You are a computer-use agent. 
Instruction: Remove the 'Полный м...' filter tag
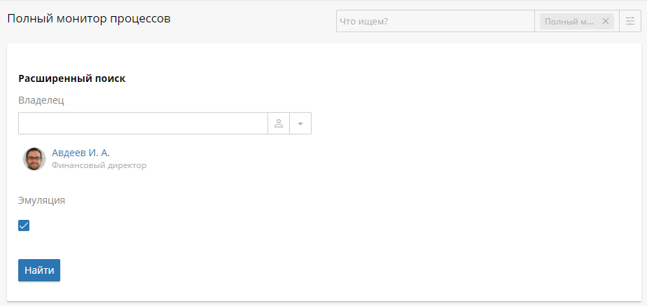pyautogui.click(x=605, y=22)
